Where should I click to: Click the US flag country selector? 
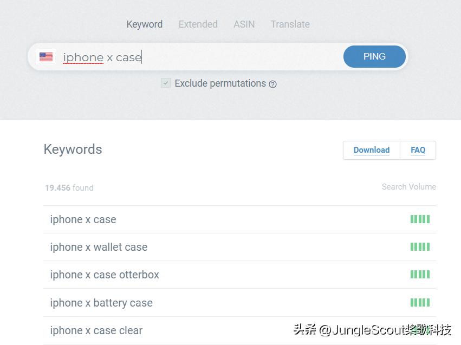pos(46,57)
